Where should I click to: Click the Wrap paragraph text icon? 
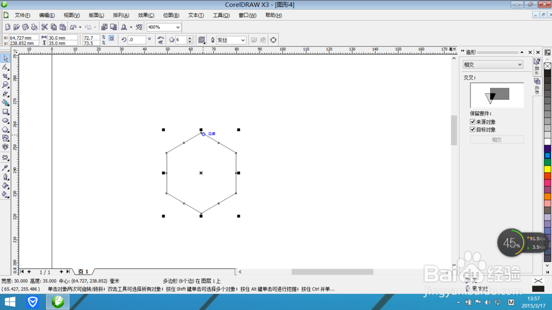point(201,40)
